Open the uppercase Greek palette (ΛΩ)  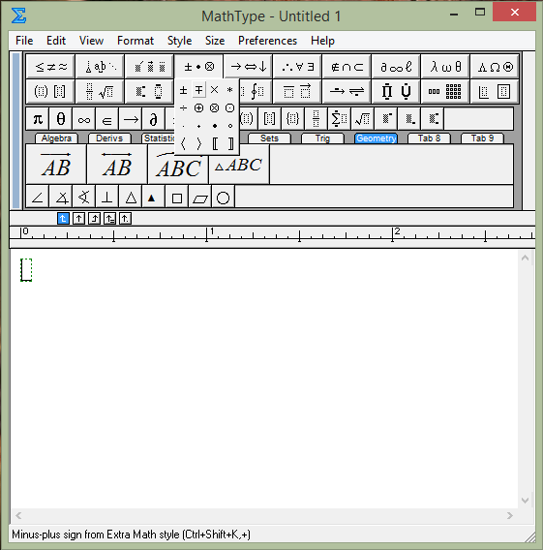click(x=495, y=66)
